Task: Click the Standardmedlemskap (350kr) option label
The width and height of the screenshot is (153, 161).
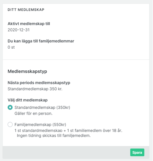Action: [42, 107]
